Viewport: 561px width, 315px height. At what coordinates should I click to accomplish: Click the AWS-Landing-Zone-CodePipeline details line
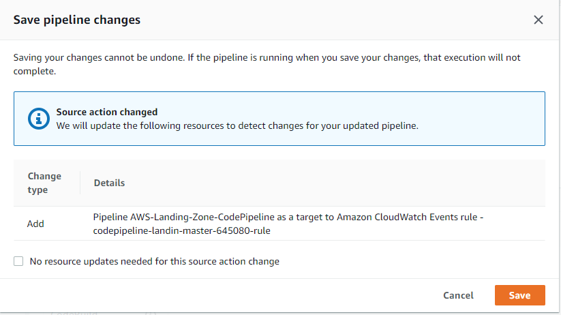point(288,217)
